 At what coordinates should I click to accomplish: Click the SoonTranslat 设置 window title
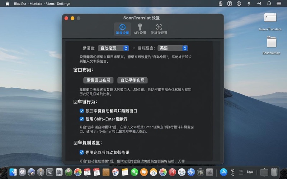(x=141, y=18)
